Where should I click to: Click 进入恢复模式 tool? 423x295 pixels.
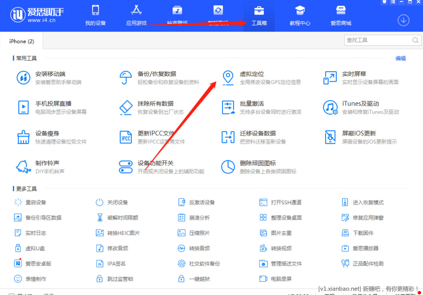click(x=362, y=202)
